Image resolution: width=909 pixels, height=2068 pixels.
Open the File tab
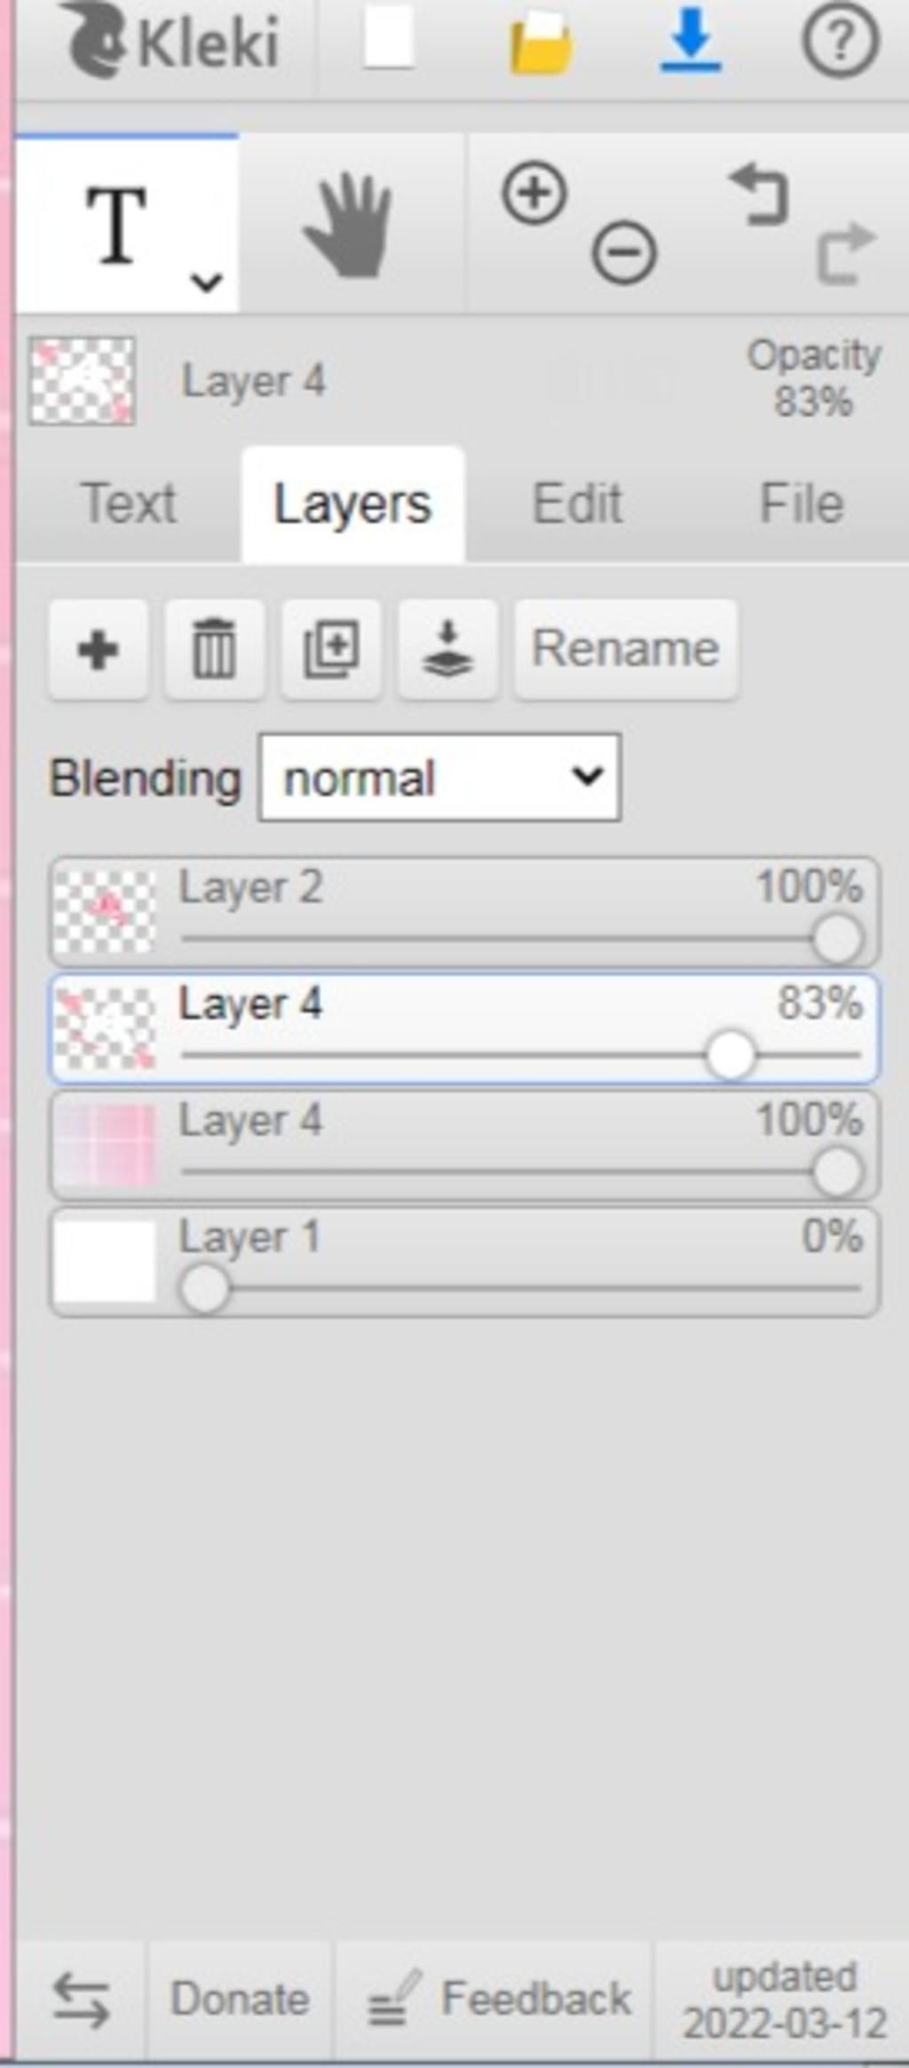(x=802, y=504)
